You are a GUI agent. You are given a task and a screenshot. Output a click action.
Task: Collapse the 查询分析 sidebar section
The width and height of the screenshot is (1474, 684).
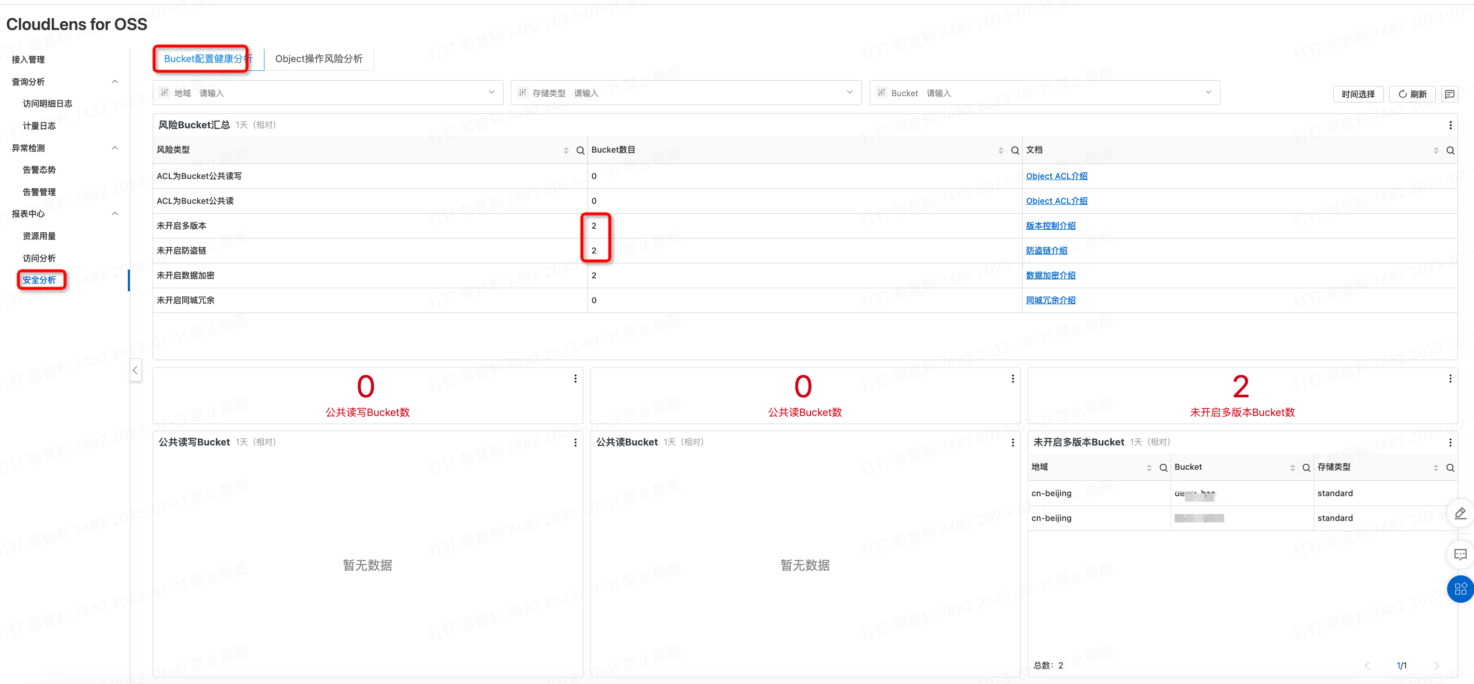[x=114, y=82]
